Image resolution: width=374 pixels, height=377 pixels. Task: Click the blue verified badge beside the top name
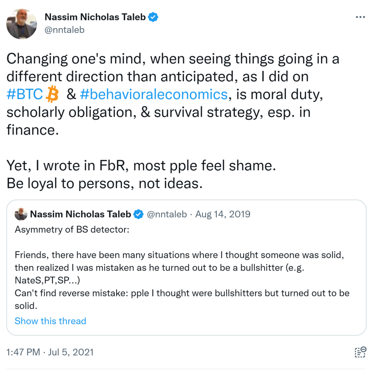[153, 17]
